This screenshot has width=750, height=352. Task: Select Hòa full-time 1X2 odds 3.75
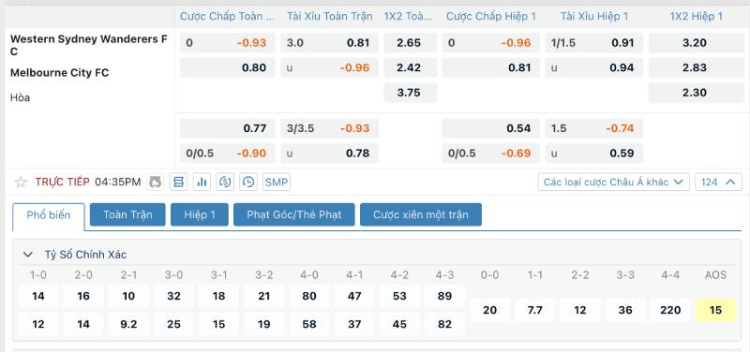410,93
